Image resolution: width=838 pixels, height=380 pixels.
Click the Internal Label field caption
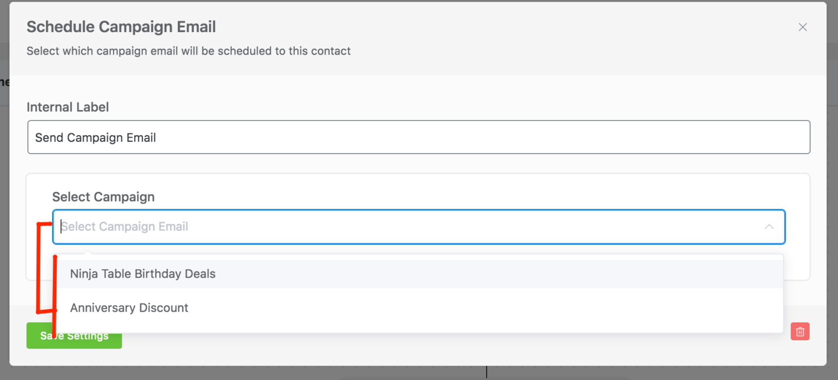68,107
